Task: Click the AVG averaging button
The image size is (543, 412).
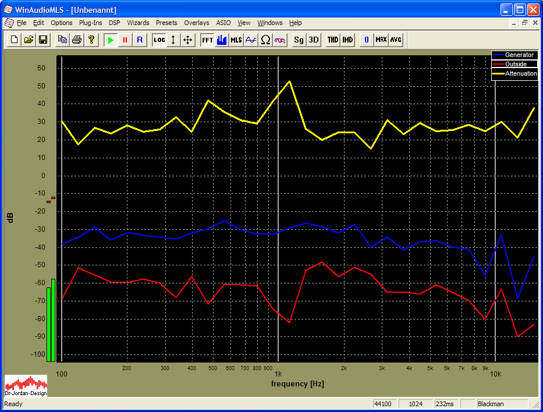Action: [396, 40]
